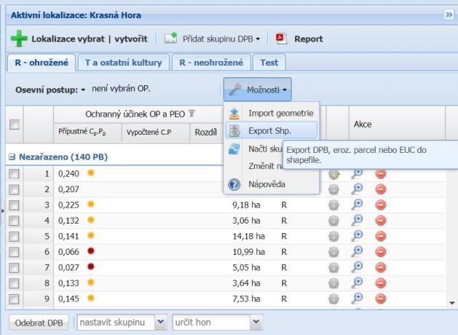
Task: Click the Rozdíl column header
Action: click(x=205, y=133)
